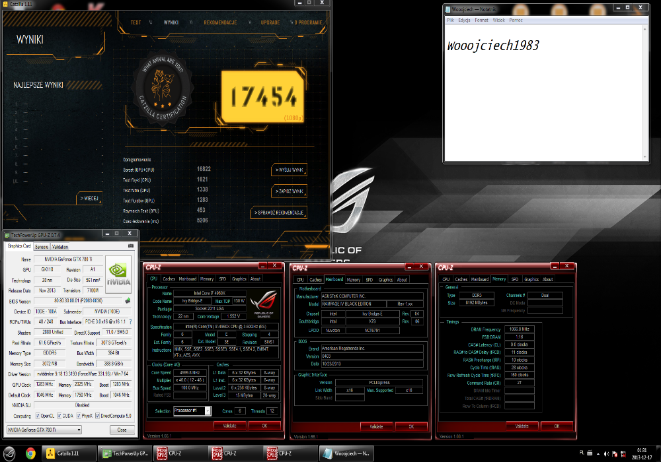Viewport: 661px width, 462px height.
Task: Click Notatnik vertical scrollbar up arrow
Action: [x=644, y=28]
